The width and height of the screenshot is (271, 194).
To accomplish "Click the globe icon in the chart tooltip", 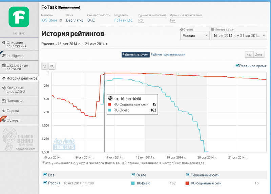I will 110,98.
